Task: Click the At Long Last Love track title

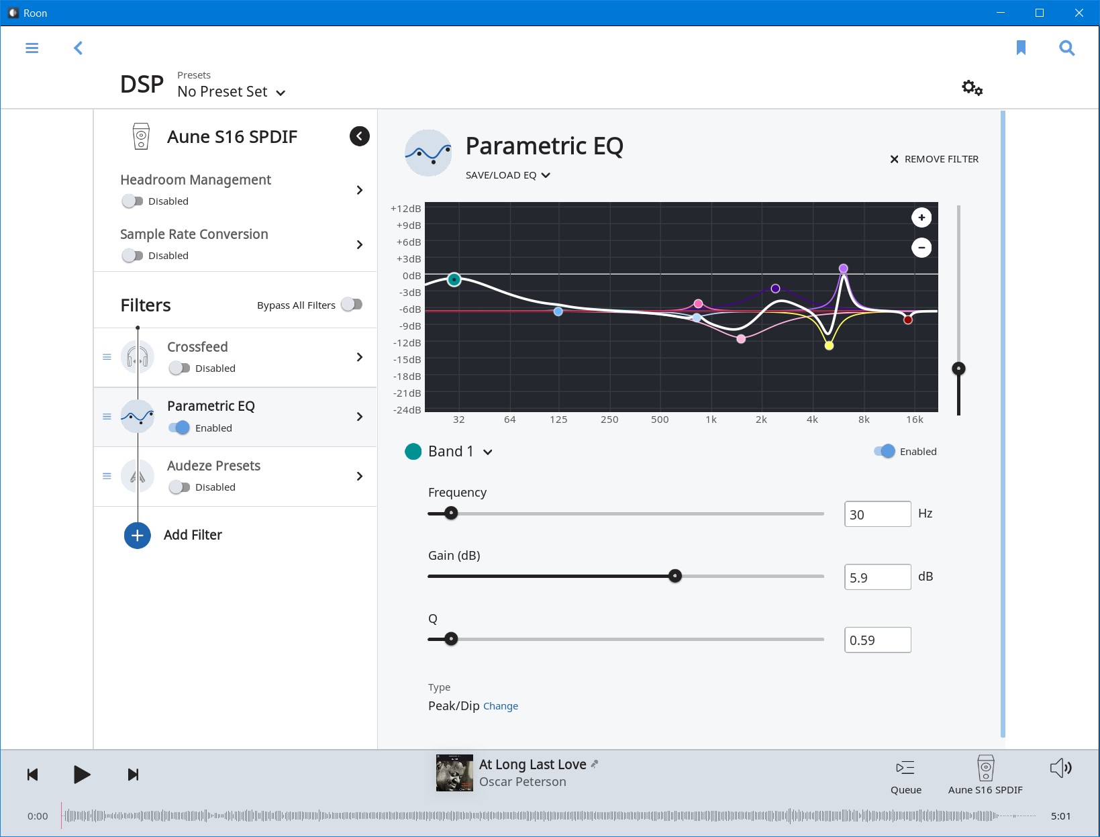Action: (533, 765)
